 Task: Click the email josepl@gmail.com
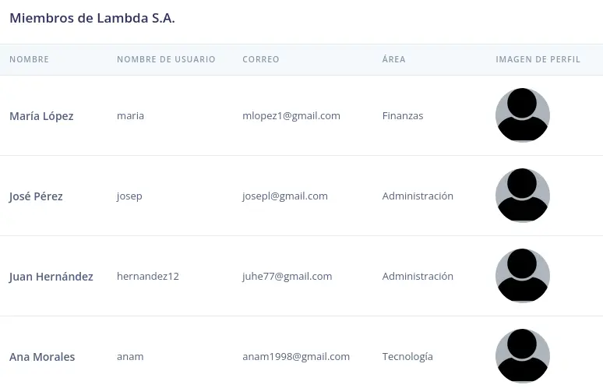pyautogui.click(x=285, y=196)
